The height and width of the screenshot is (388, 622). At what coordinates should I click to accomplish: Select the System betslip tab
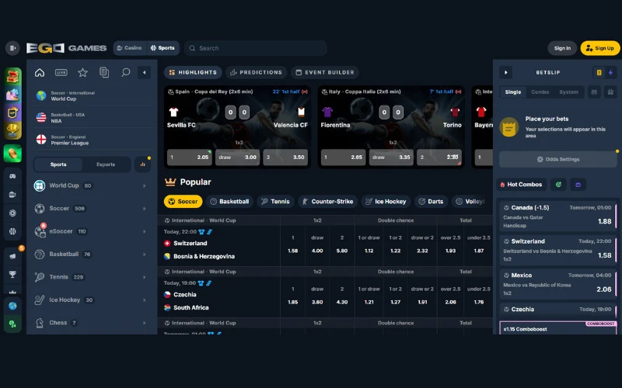click(568, 92)
